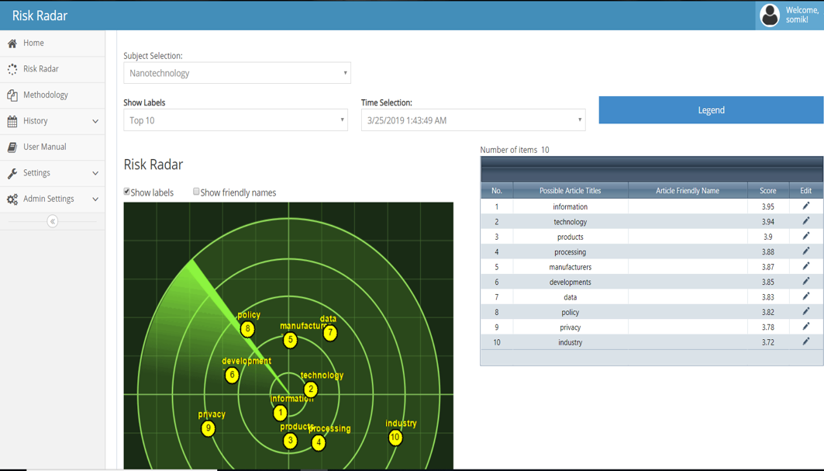This screenshot has width=824, height=471.
Task: Uncheck the Show labels checkbox
Action: click(126, 192)
